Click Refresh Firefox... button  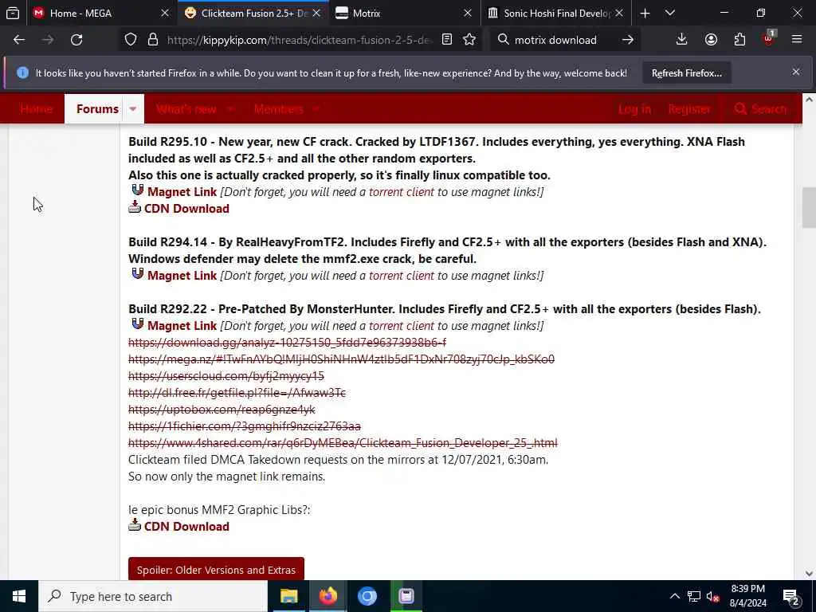[686, 73]
